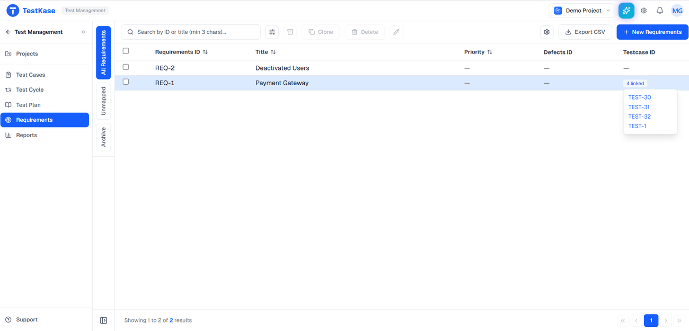Click the New Requirements button

[x=652, y=32]
